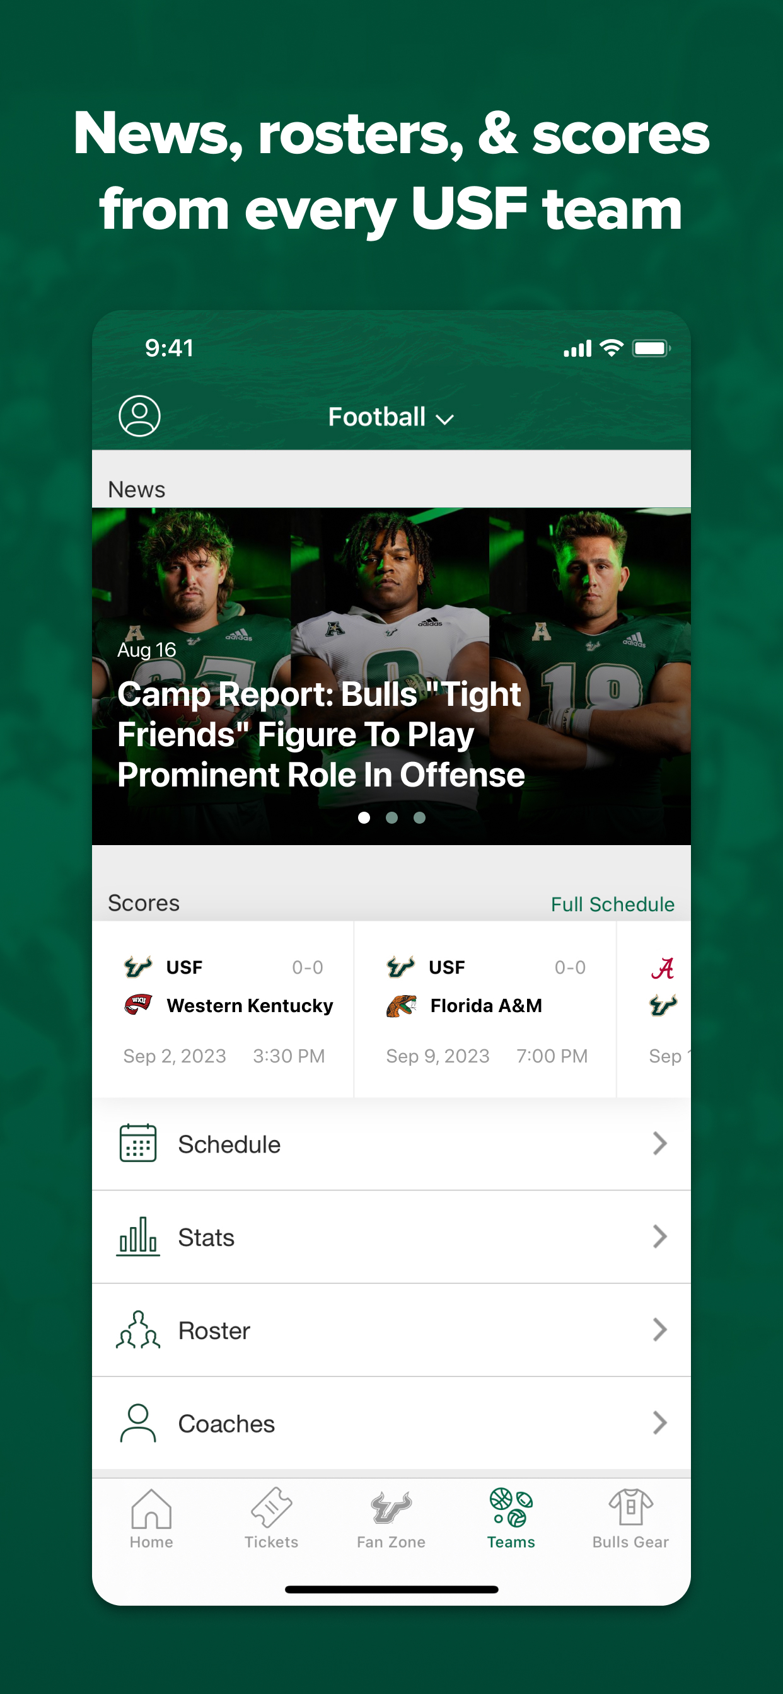Tap the Roster people icon
The height and width of the screenshot is (1694, 783).
tap(137, 1330)
